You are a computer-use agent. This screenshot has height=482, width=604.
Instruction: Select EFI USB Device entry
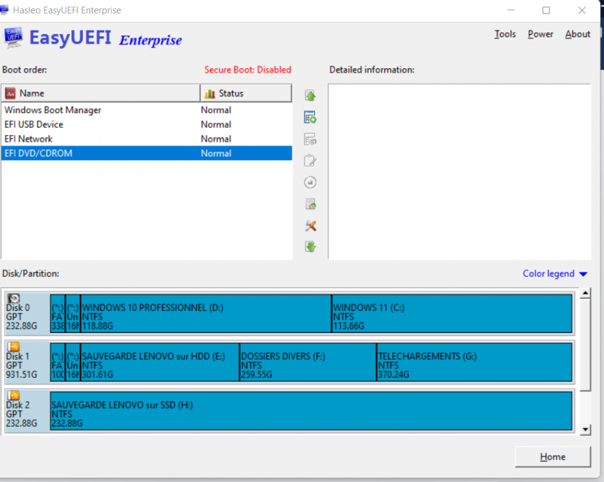tap(147, 125)
